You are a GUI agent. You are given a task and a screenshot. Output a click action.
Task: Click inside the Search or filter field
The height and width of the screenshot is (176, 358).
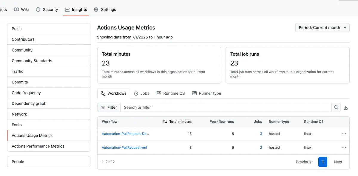coord(226,108)
